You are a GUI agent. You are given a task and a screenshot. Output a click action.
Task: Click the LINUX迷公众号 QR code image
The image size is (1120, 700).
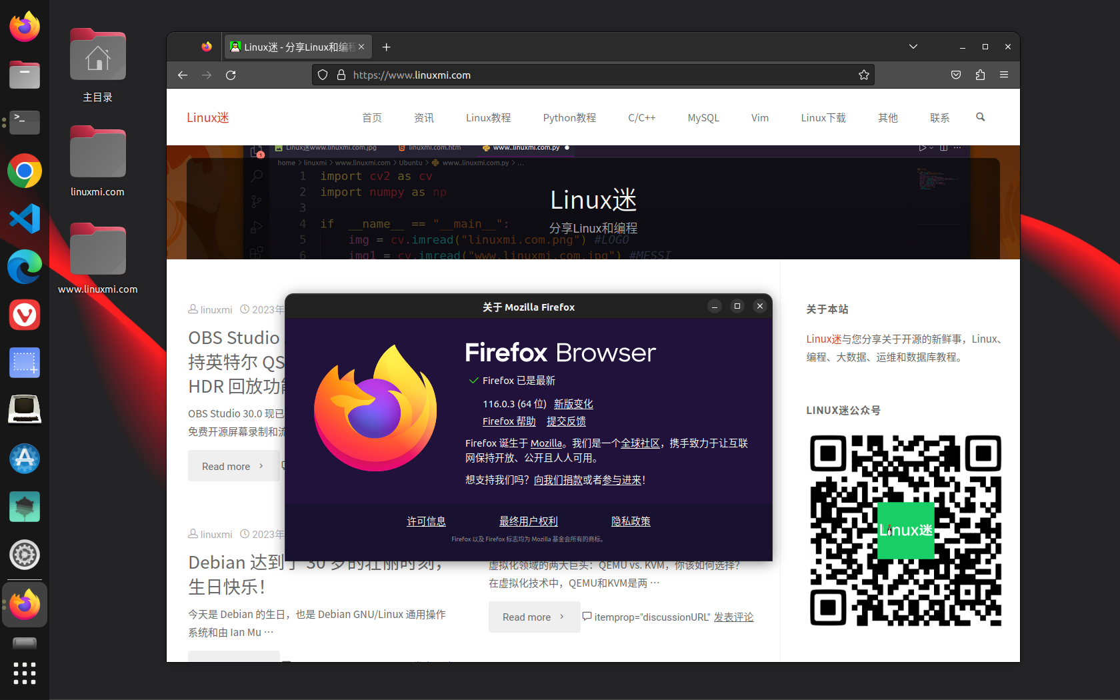pyautogui.click(x=905, y=530)
